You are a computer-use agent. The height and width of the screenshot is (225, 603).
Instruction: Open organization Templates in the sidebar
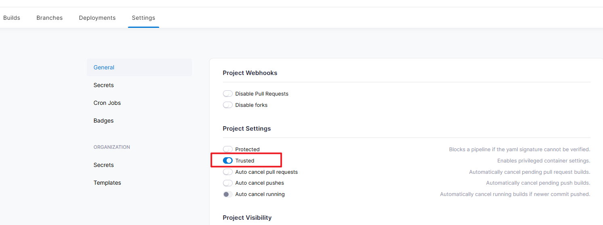pos(107,183)
